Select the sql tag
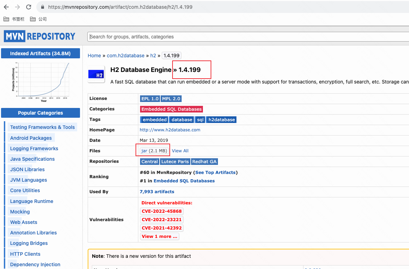 [x=200, y=120]
